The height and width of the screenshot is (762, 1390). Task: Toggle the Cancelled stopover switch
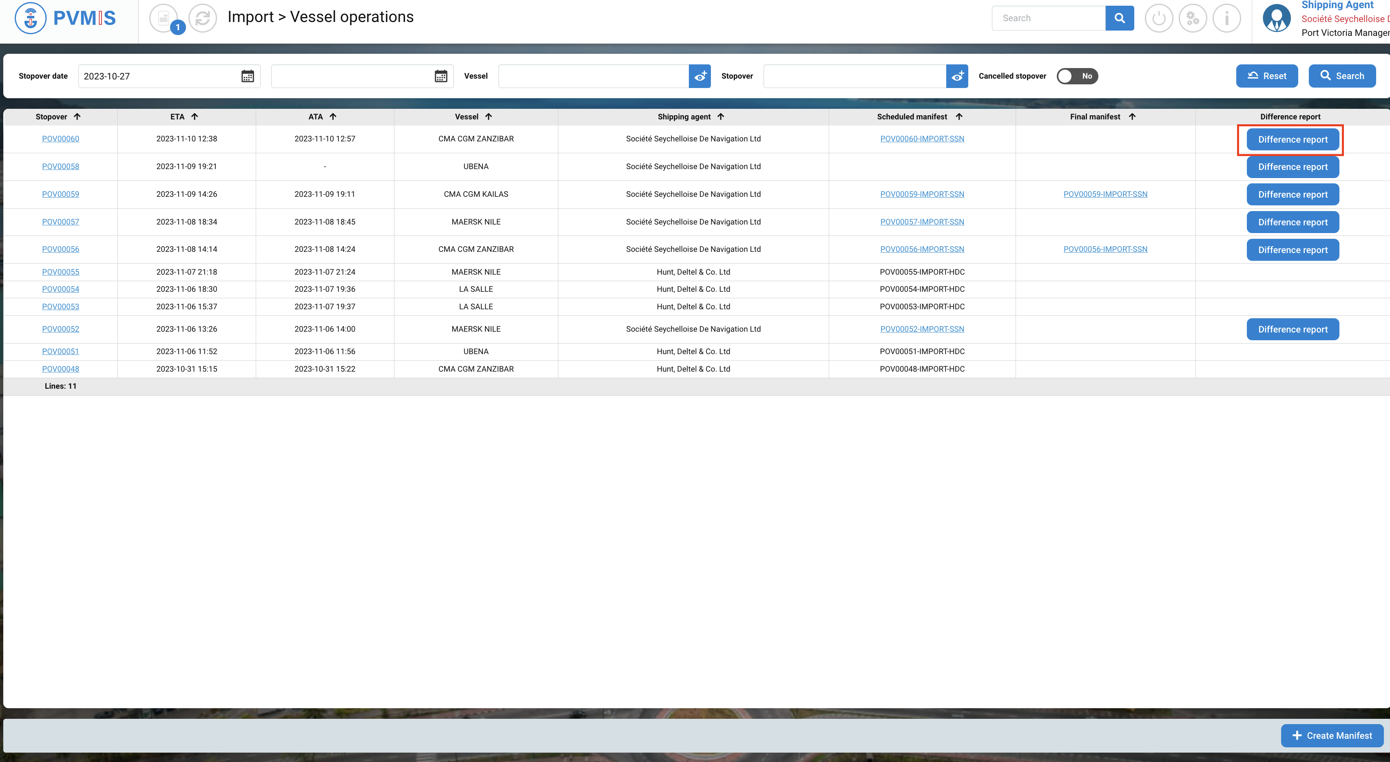[1077, 76]
